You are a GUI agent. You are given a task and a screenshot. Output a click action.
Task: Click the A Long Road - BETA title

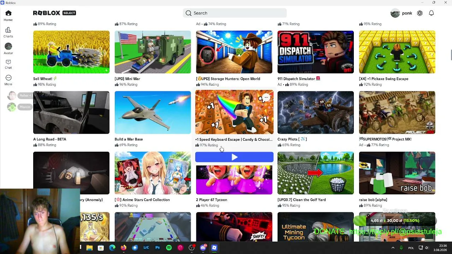pyautogui.click(x=49, y=139)
